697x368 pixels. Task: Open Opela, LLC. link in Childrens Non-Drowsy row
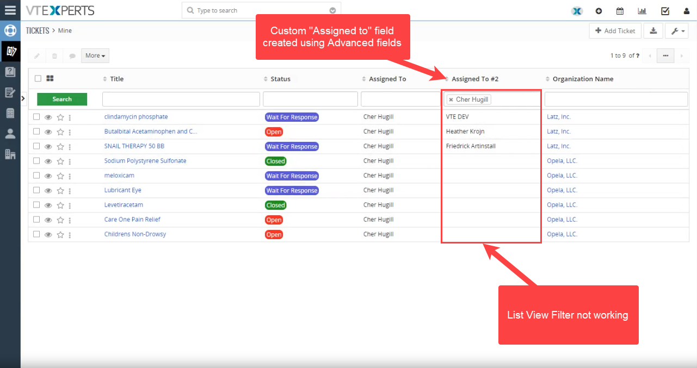tap(562, 234)
